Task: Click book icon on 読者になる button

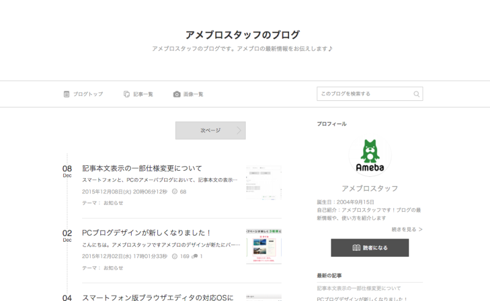Action: [356, 248]
